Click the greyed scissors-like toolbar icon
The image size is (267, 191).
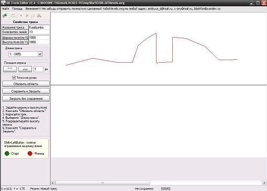pos(27,16)
